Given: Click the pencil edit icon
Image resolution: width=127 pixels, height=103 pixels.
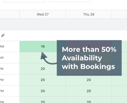Looking at the screenshot, I should pyautogui.click(x=3, y=35).
